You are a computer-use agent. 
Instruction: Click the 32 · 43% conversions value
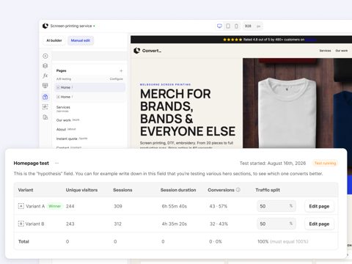click(219, 224)
